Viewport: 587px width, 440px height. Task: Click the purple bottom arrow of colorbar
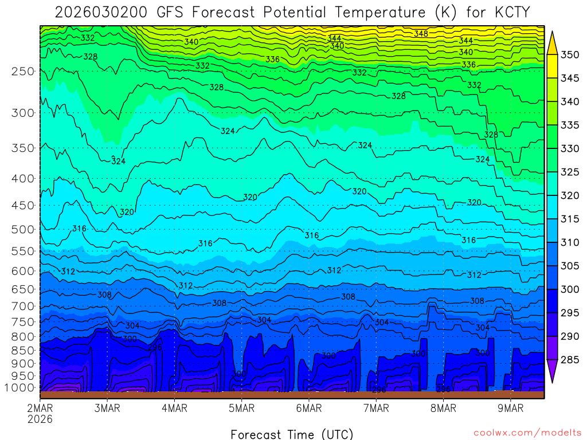point(552,371)
